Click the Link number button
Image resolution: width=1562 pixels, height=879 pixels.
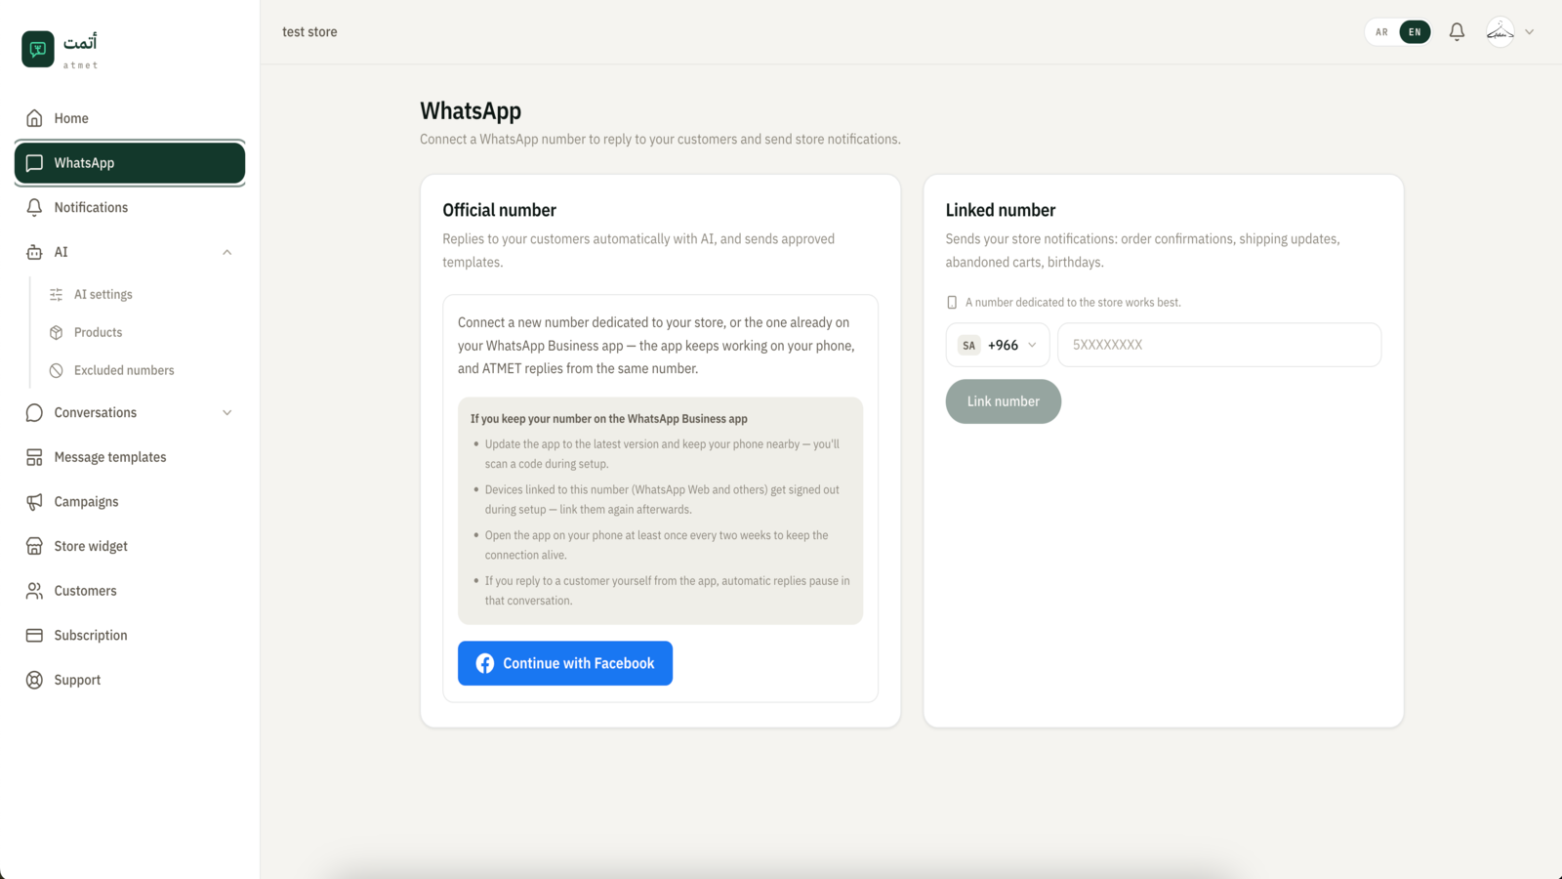[x=1004, y=401]
